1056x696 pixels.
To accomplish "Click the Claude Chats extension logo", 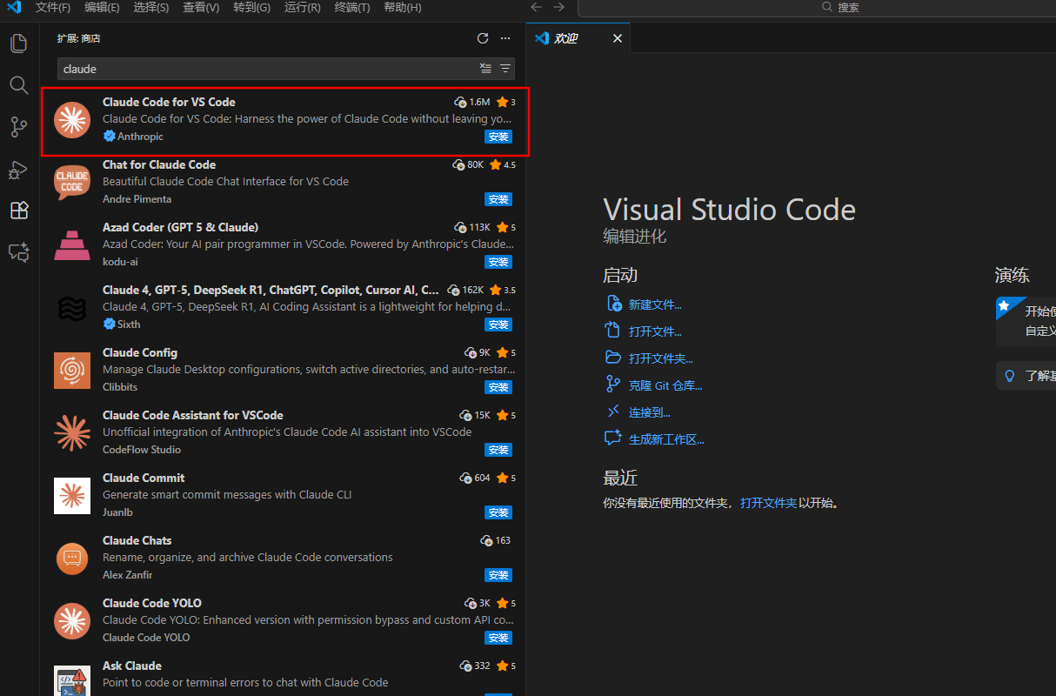I will (x=72, y=559).
